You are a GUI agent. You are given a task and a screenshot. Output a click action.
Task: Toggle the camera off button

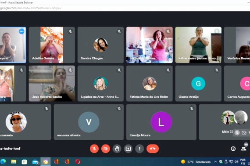tap(106, 149)
